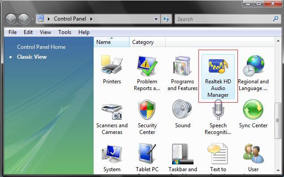Open the Edit menu

click(x=28, y=32)
